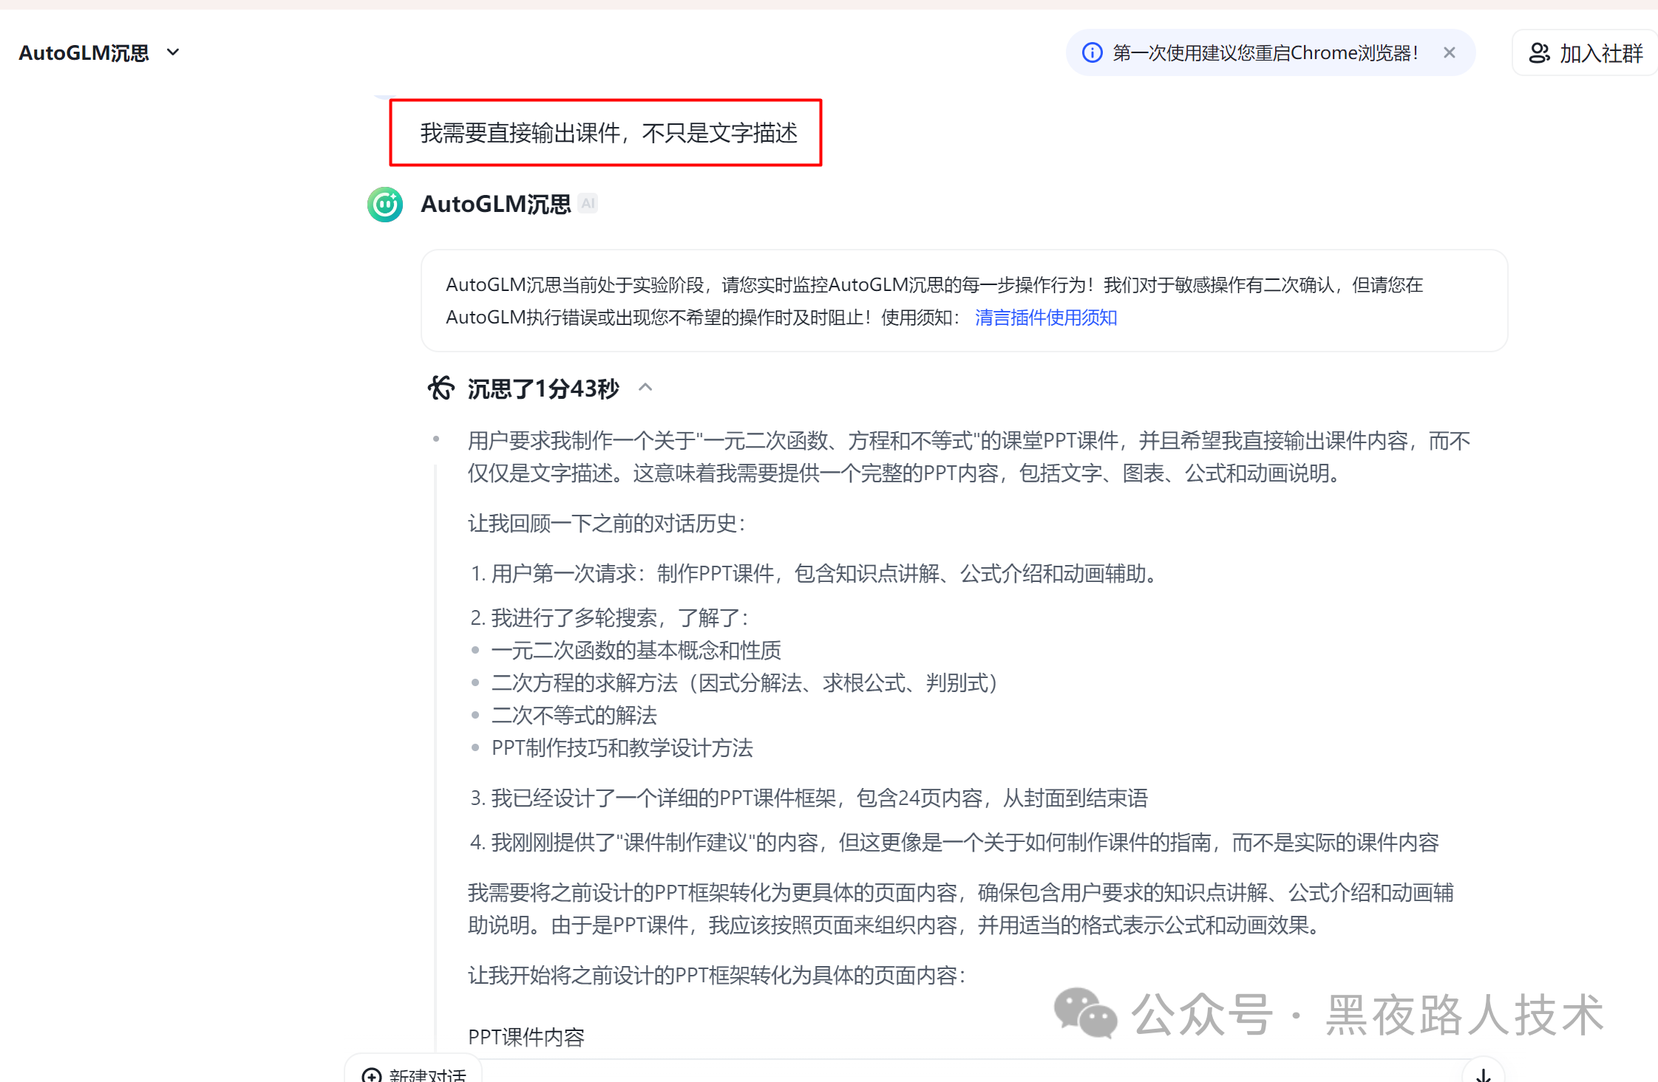Dismiss the Chrome restart notification banner
Image resolution: width=1658 pixels, height=1082 pixels.
[1449, 52]
